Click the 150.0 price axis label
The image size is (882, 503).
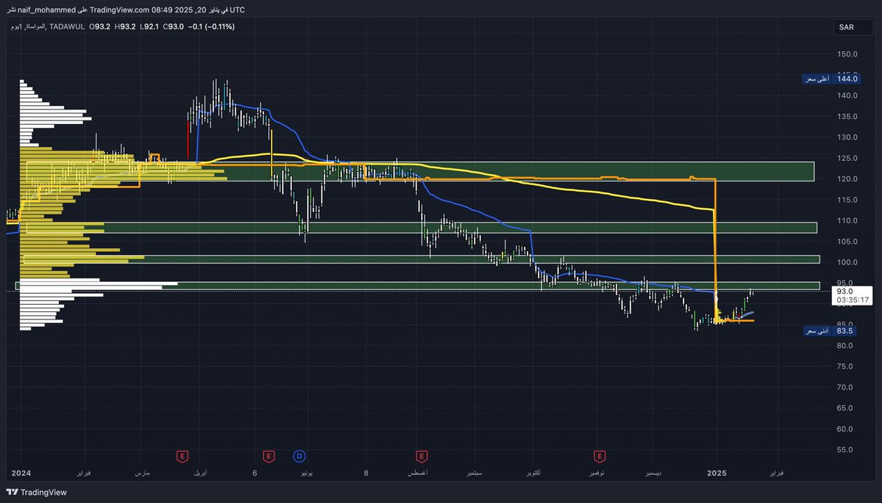click(847, 54)
